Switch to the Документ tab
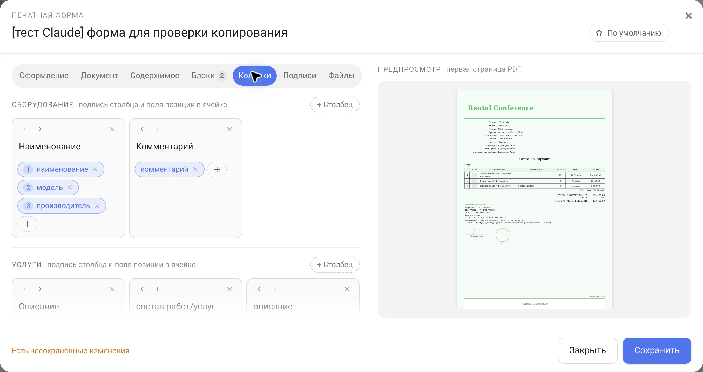 coord(99,76)
